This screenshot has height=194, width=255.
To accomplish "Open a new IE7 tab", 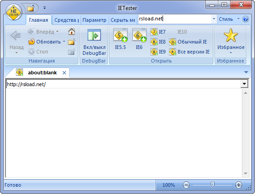I will (158, 32).
